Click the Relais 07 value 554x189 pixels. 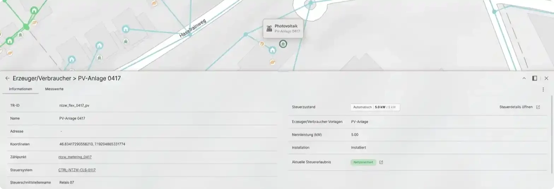(67, 182)
